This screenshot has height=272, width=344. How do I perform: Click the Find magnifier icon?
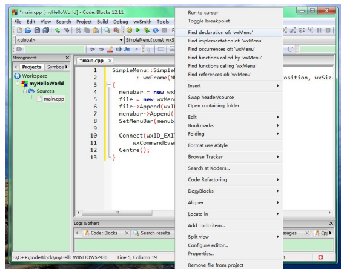click(107, 30)
